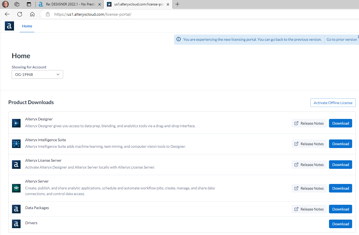Click the info icon on the licensing banner

179,39
